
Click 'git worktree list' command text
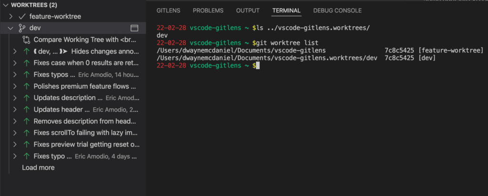click(x=287, y=43)
